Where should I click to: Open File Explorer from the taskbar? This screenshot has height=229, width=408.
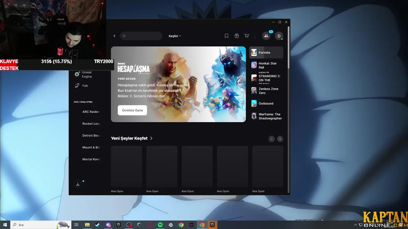pyautogui.click(x=87, y=225)
